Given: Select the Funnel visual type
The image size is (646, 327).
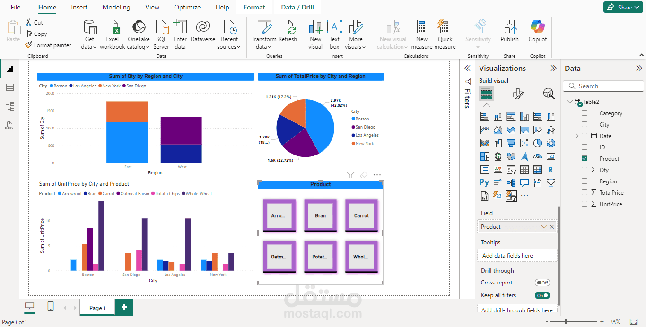Looking at the screenshot, I should pyautogui.click(x=511, y=143).
